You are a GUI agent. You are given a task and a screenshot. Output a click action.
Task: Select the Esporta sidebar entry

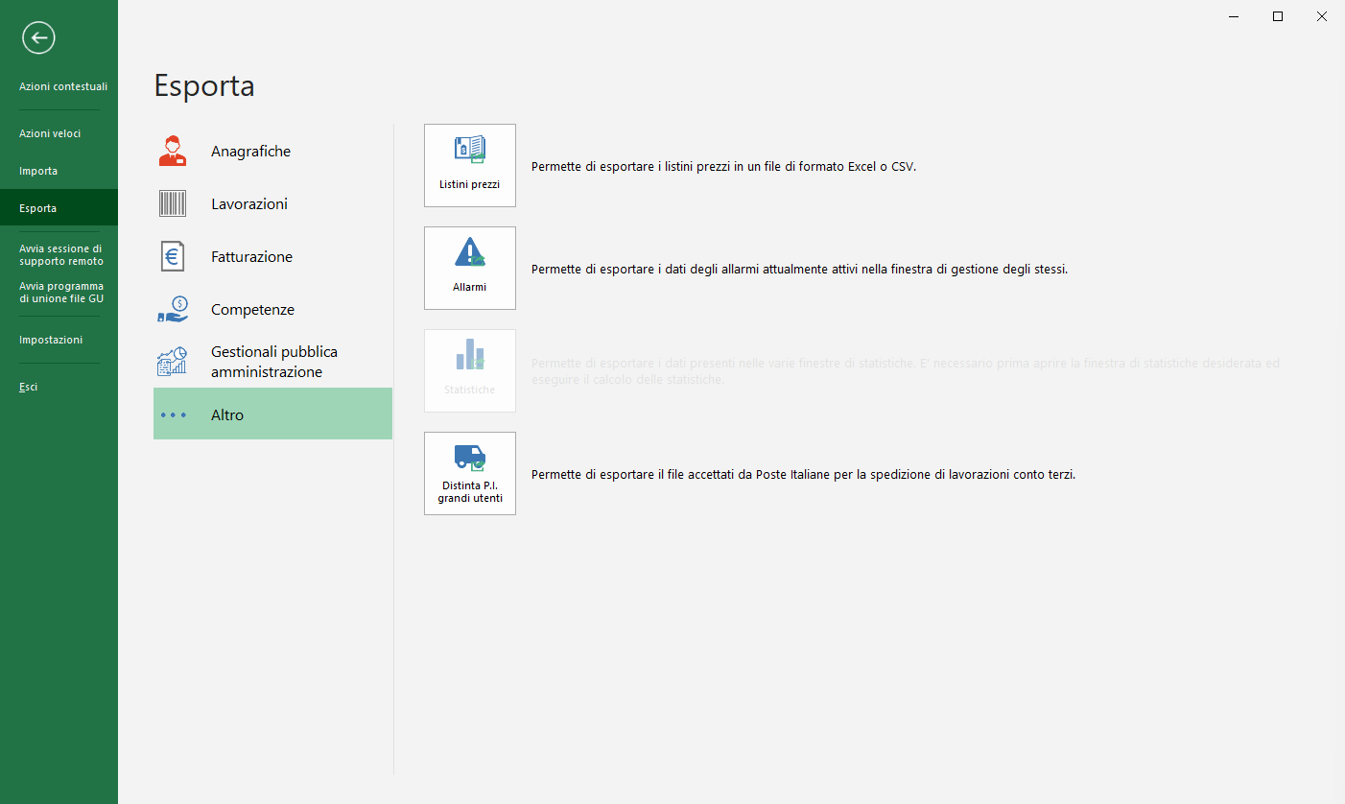[x=38, y=208]
